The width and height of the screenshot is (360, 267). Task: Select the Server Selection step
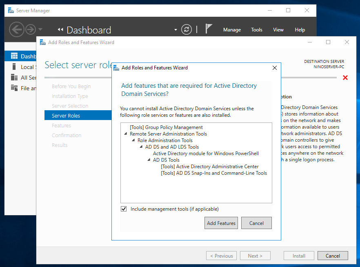point(70,106)
